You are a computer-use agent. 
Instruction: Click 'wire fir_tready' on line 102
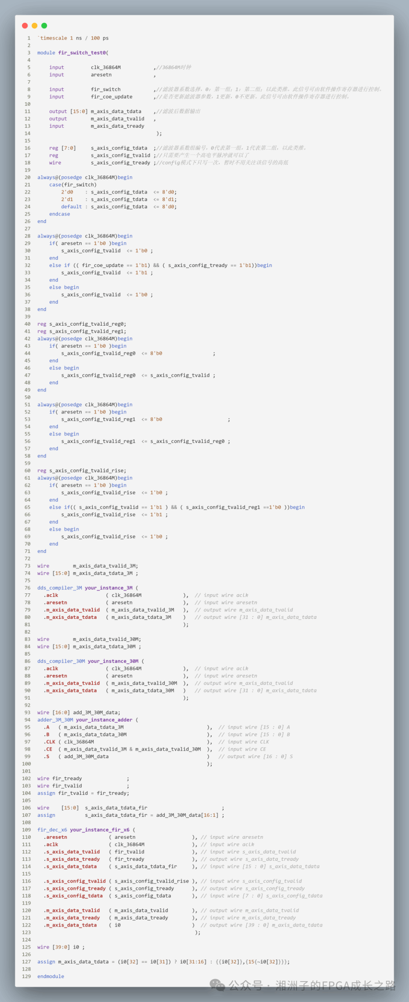click(59, 779)
